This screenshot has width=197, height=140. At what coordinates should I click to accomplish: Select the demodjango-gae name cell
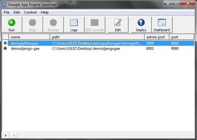pos(25,49)
